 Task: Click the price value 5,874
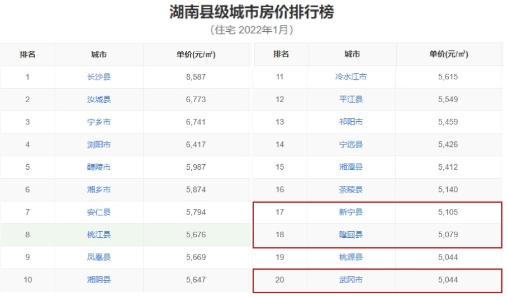pyautogui.click(x=196, y=190)
